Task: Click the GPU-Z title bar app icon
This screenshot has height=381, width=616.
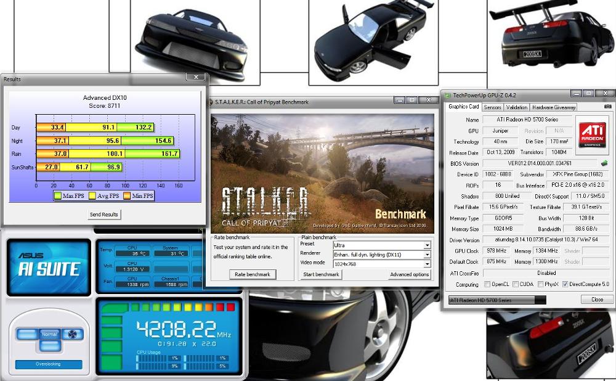Action: pos(447,95)
